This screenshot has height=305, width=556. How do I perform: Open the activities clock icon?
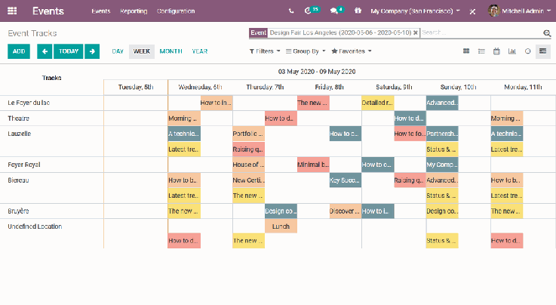coord(309,11)
